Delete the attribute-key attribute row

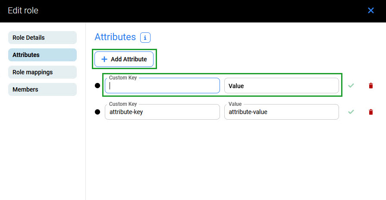click(x=370, y=112)
